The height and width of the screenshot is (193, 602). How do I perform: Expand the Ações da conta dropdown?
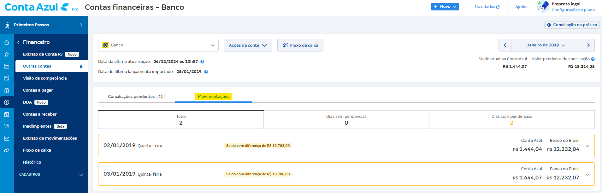tap(248, 45)
